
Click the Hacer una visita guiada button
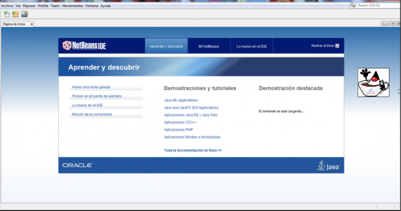106,87
